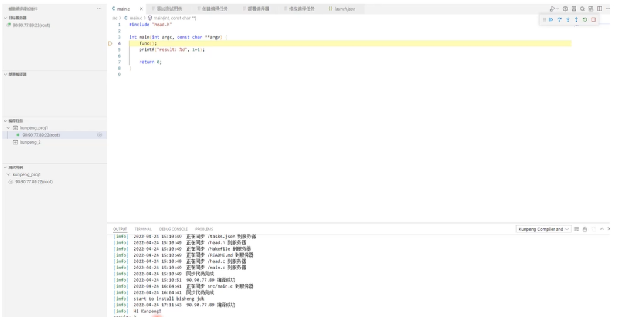The height and width of the screenshot is (317, 632).
Task: Open the dropdown arrow beside Run icon
Action: coord(558,9)
